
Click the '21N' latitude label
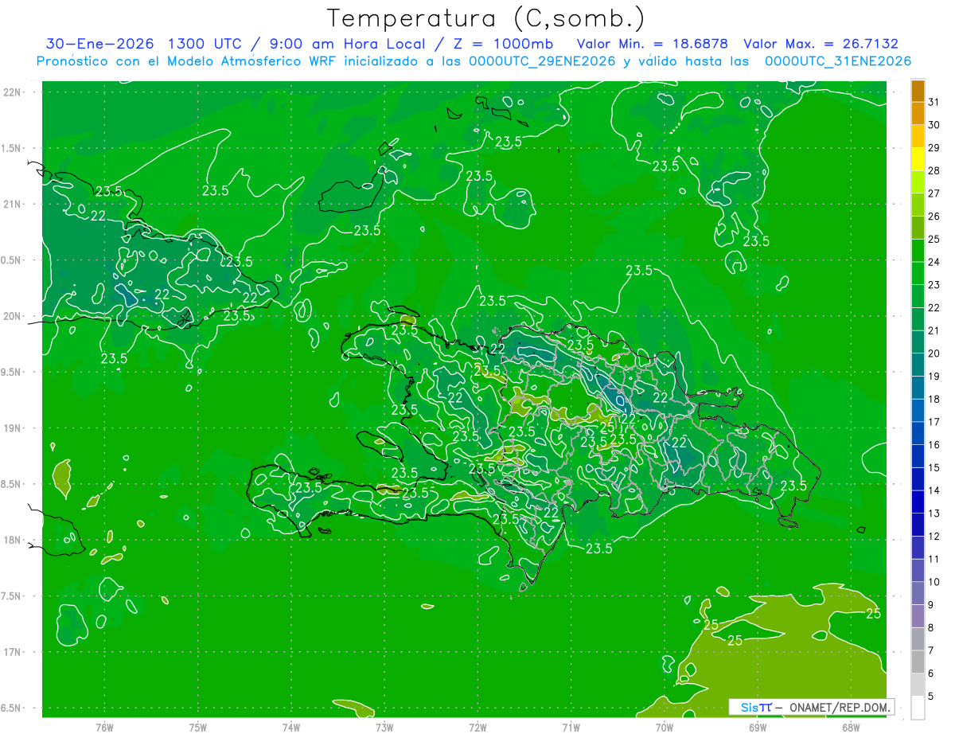pos(12,204)
